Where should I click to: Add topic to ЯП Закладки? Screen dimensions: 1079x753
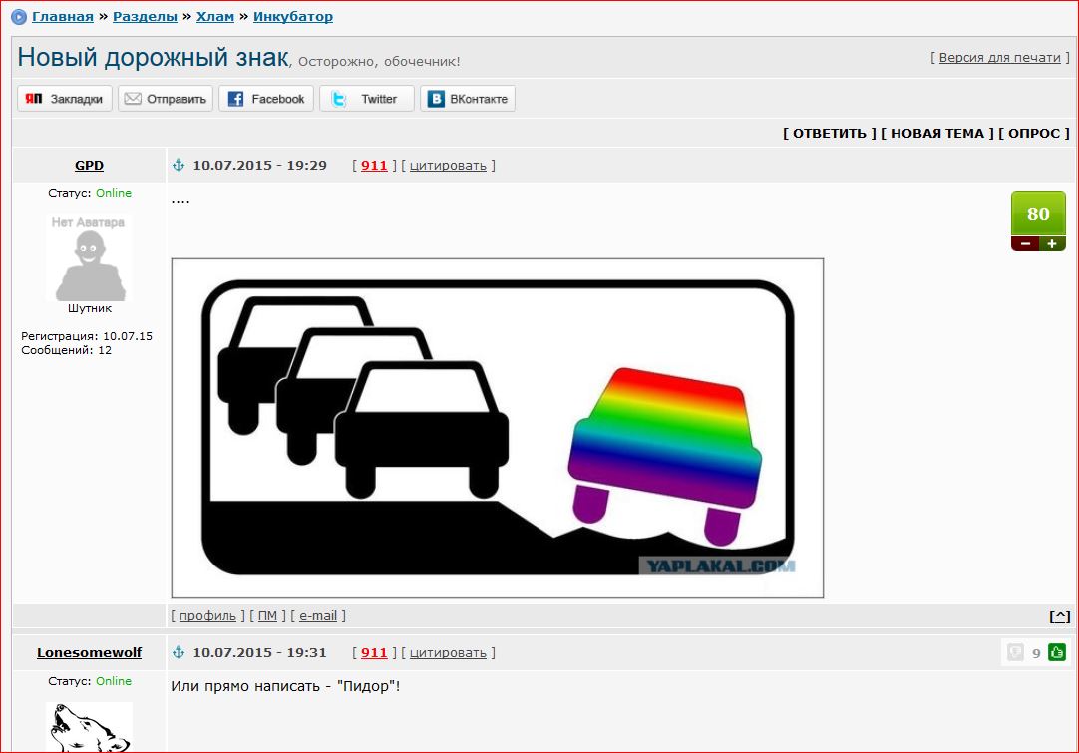(x=65, y=99)
